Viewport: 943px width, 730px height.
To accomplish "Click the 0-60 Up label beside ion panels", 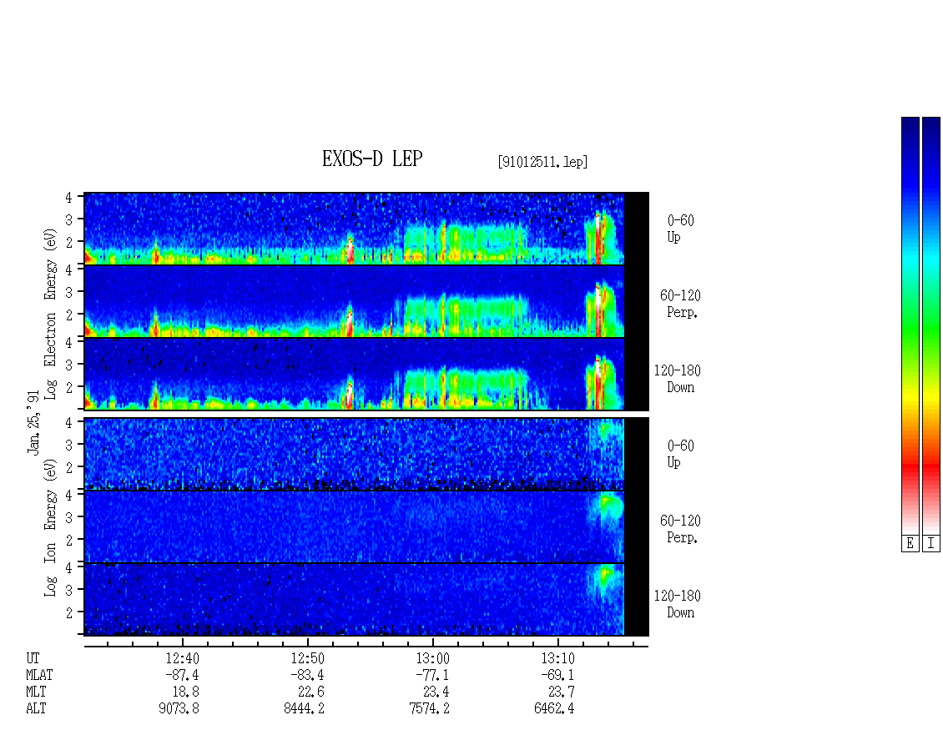I will [x=680, y=454].
